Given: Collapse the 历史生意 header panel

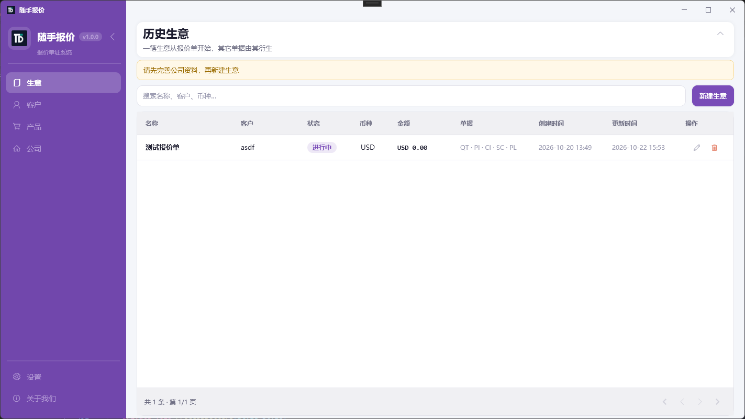Looking at the screenshot, I should tap(720, 34).
